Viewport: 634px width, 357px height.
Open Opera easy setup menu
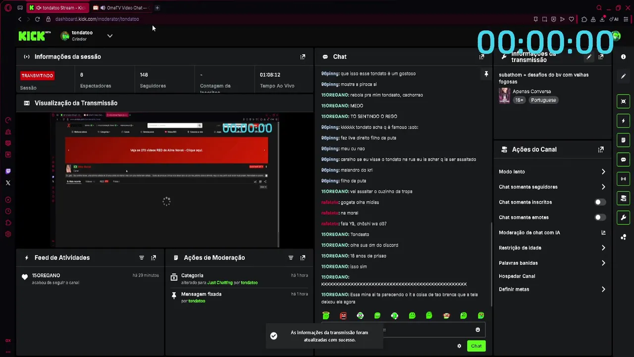[x=626, y=19]
